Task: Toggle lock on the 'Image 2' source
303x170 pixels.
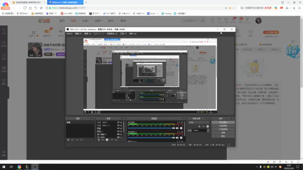Action: (x=121, y=131)
